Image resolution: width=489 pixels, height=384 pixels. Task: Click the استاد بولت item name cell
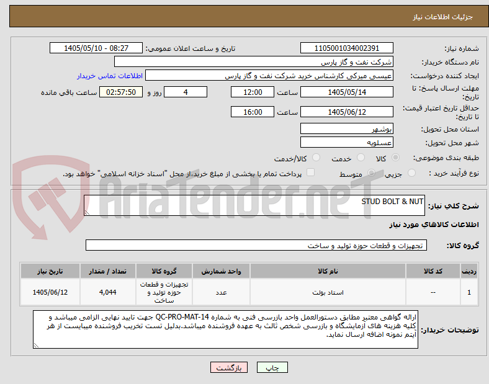[328, 292]
